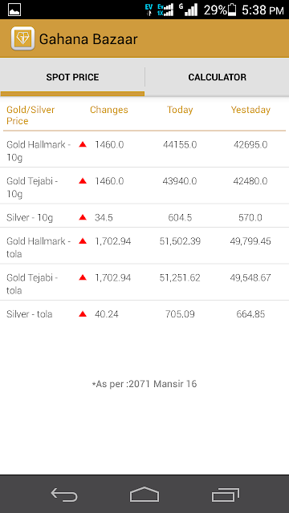This screenshot has width=289, height=513.
Task: Tap the 'As per :2071 Mansir 16' date note
Action: click(144, 384)
